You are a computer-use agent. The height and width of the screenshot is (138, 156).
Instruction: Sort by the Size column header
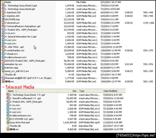(x=68, y=91)
